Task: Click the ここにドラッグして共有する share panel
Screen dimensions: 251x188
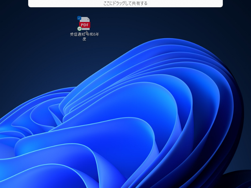Action: point(125,3)
